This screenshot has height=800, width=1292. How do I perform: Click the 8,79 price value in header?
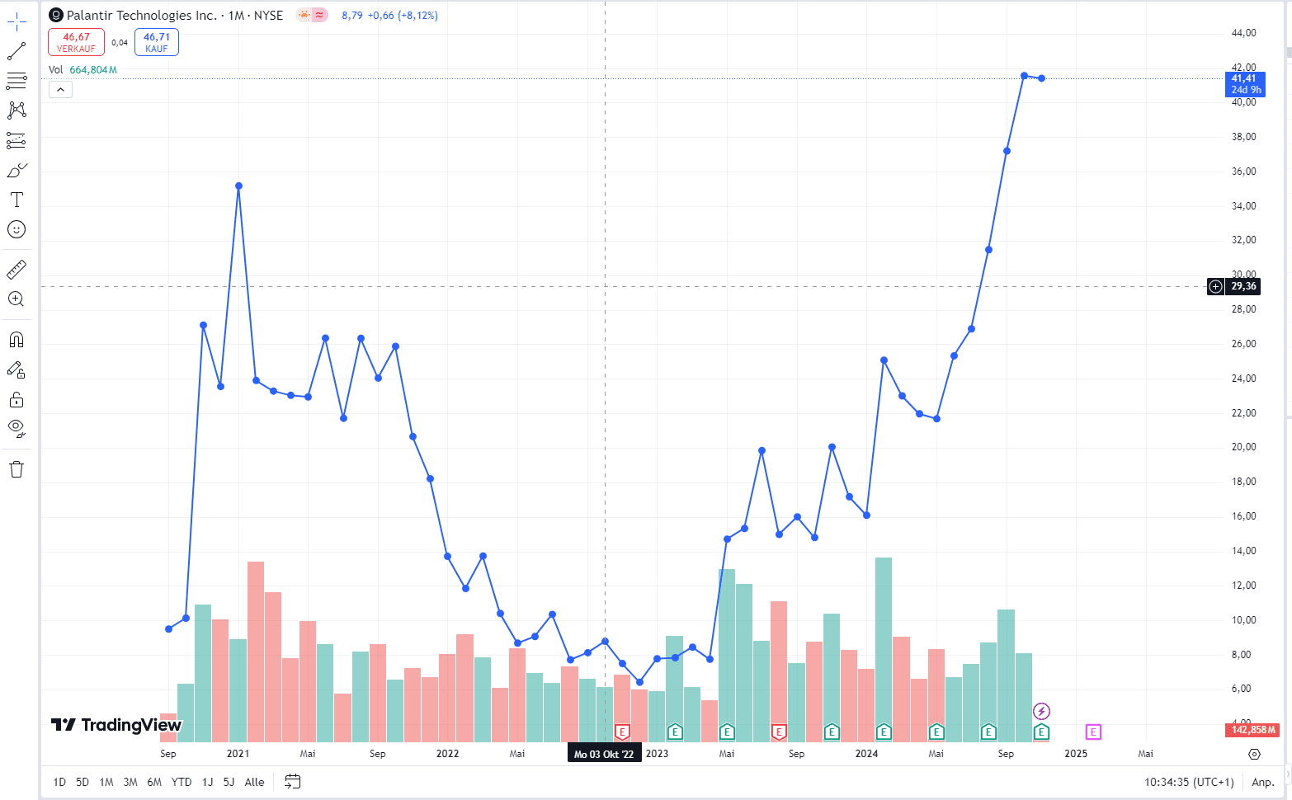pyautogui.click(x=352, y=15)
